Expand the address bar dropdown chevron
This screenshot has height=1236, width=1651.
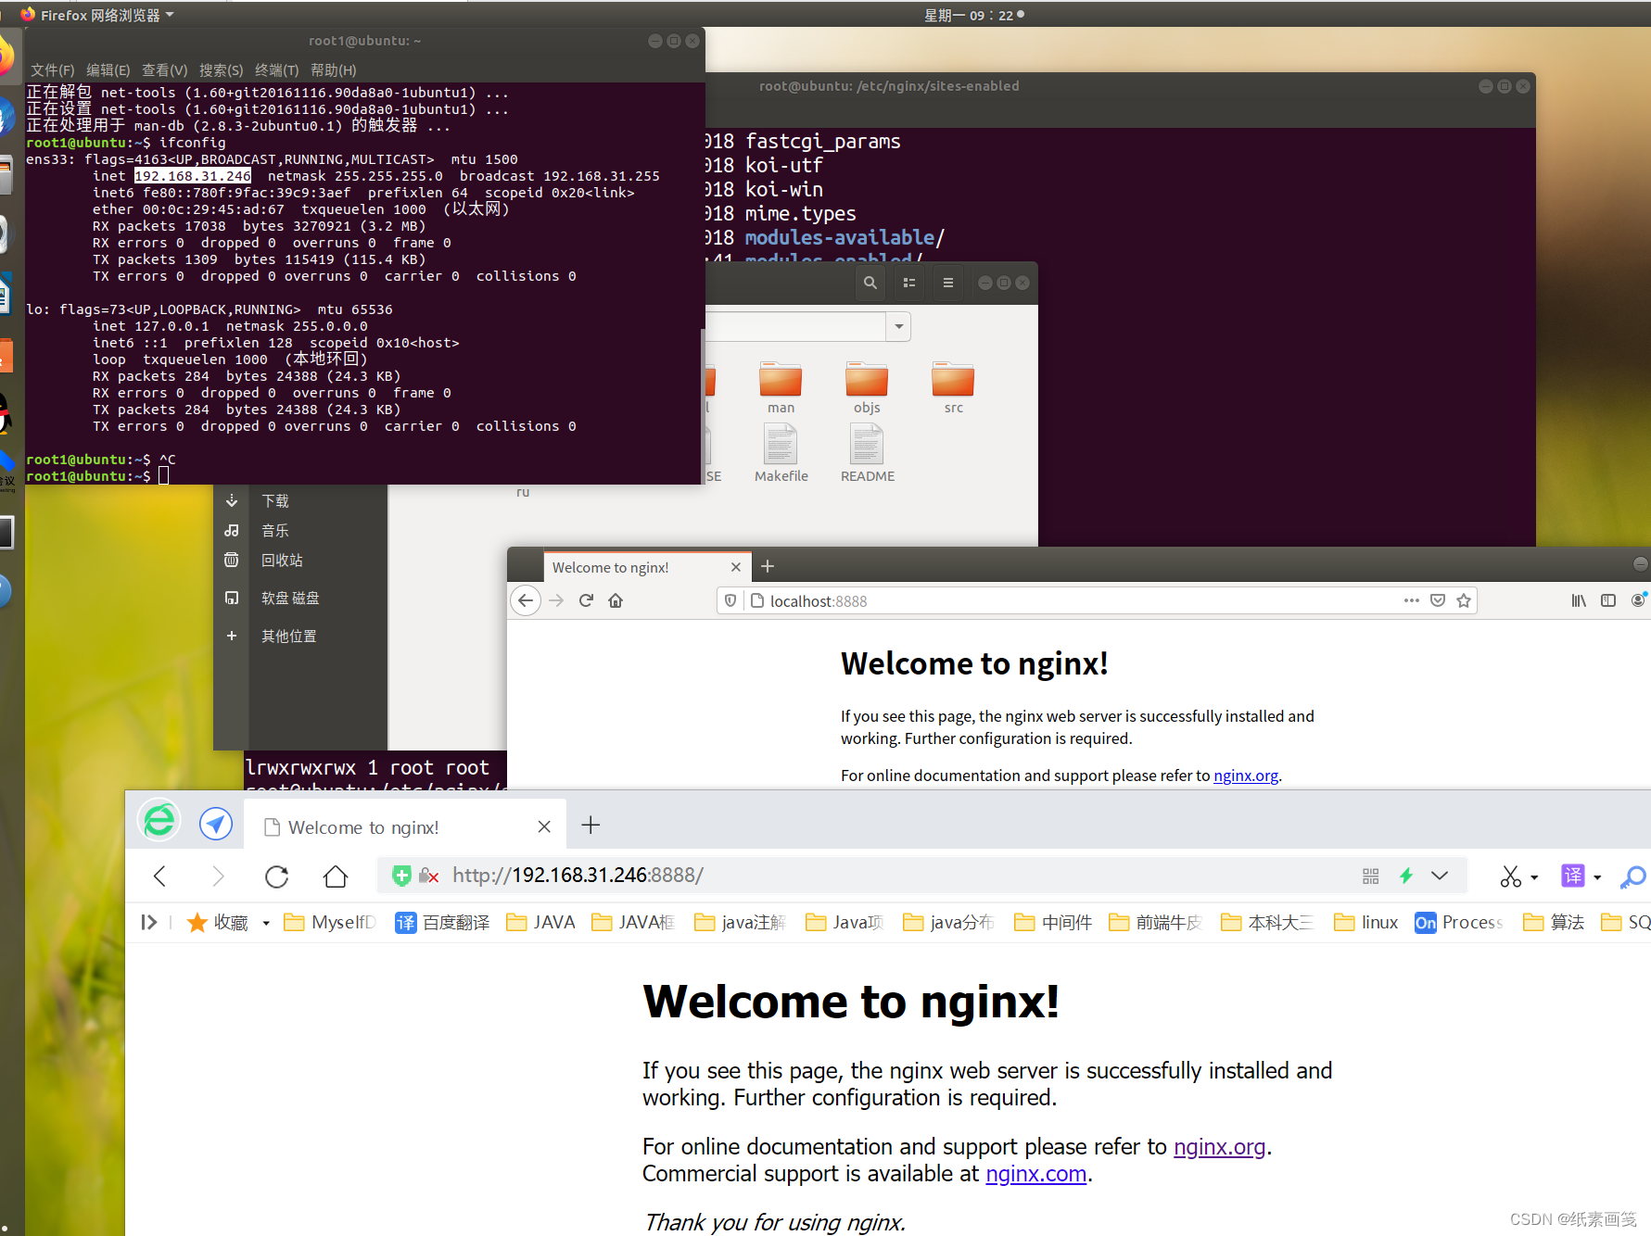1440,876
